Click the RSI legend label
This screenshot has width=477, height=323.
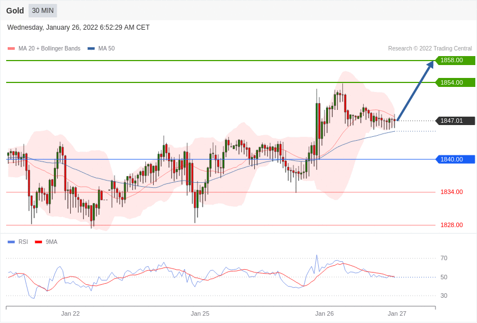23,242
